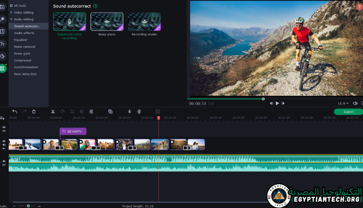Adjust the timeline scale slider

pyautogui.click(x=28, y=206)
